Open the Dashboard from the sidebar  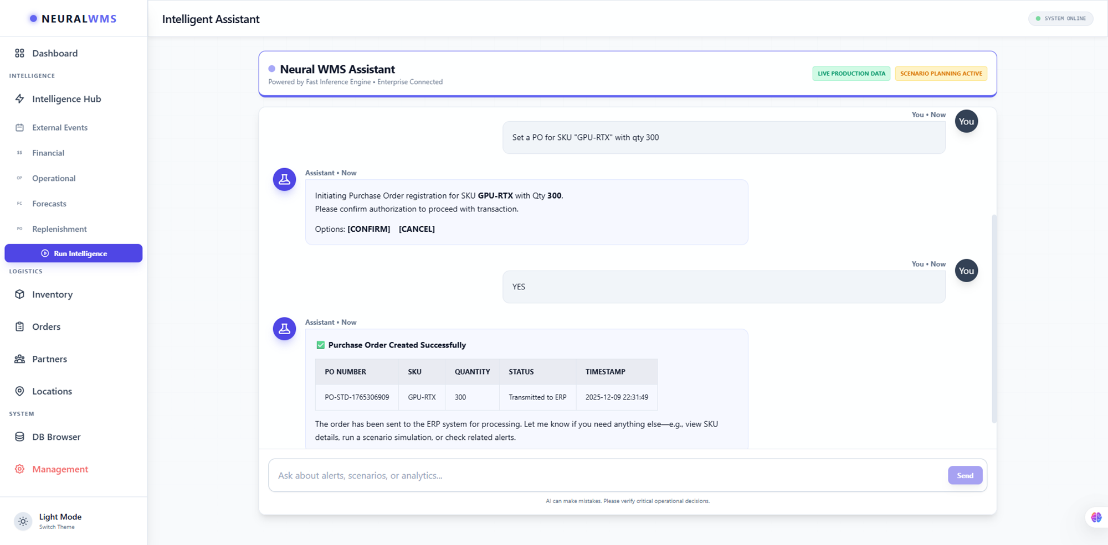54,53
